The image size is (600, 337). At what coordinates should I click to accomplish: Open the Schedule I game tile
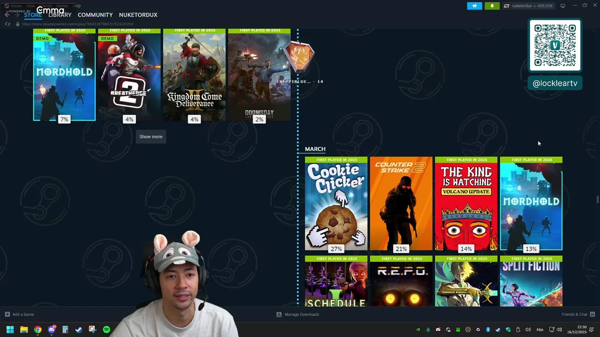tap(336, 282)
